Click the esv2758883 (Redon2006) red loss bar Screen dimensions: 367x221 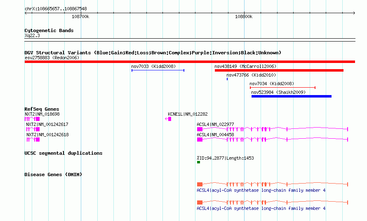pos(190,62)
